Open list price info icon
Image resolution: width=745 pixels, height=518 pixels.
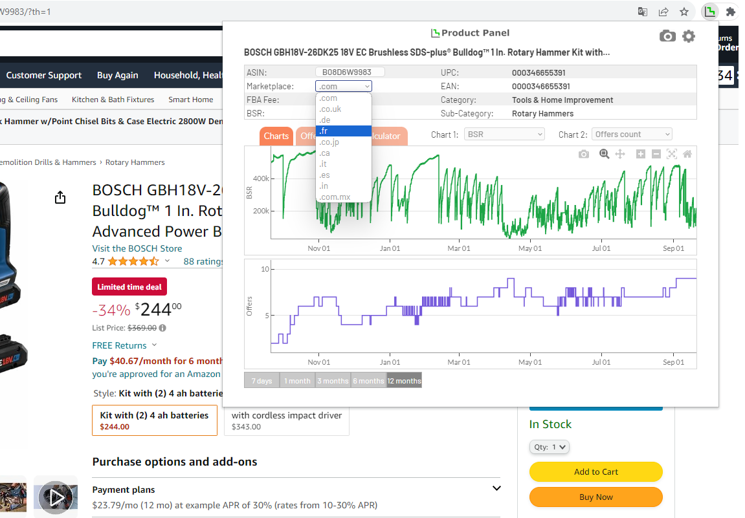pos(162,328)
